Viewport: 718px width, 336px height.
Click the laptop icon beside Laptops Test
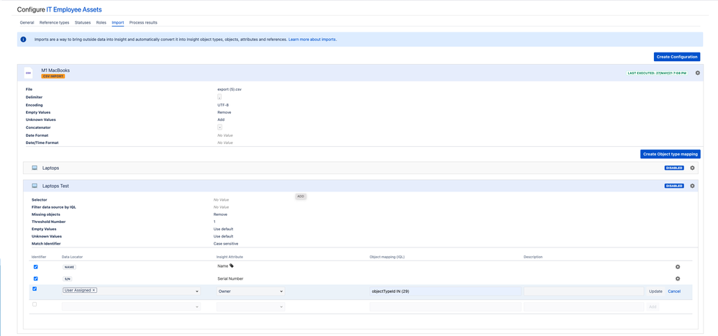coord(34,186)
